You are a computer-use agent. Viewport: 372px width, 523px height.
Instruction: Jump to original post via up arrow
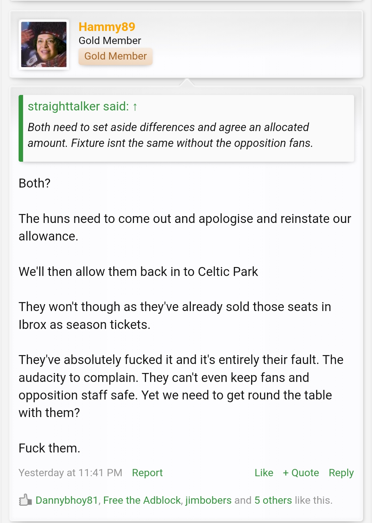pos(135,107)
